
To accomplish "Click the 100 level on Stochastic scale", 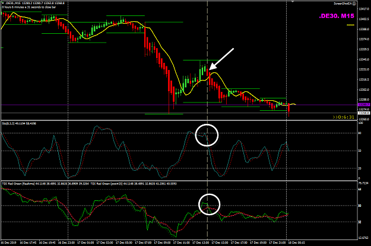I will click(360, 123).
